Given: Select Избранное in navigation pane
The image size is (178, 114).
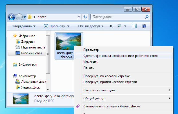Looking at the screenshot, I should (x=27, y=36).
